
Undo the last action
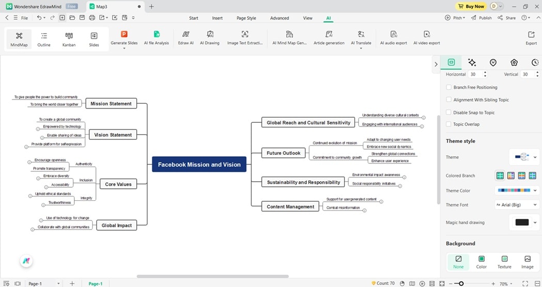39,18
